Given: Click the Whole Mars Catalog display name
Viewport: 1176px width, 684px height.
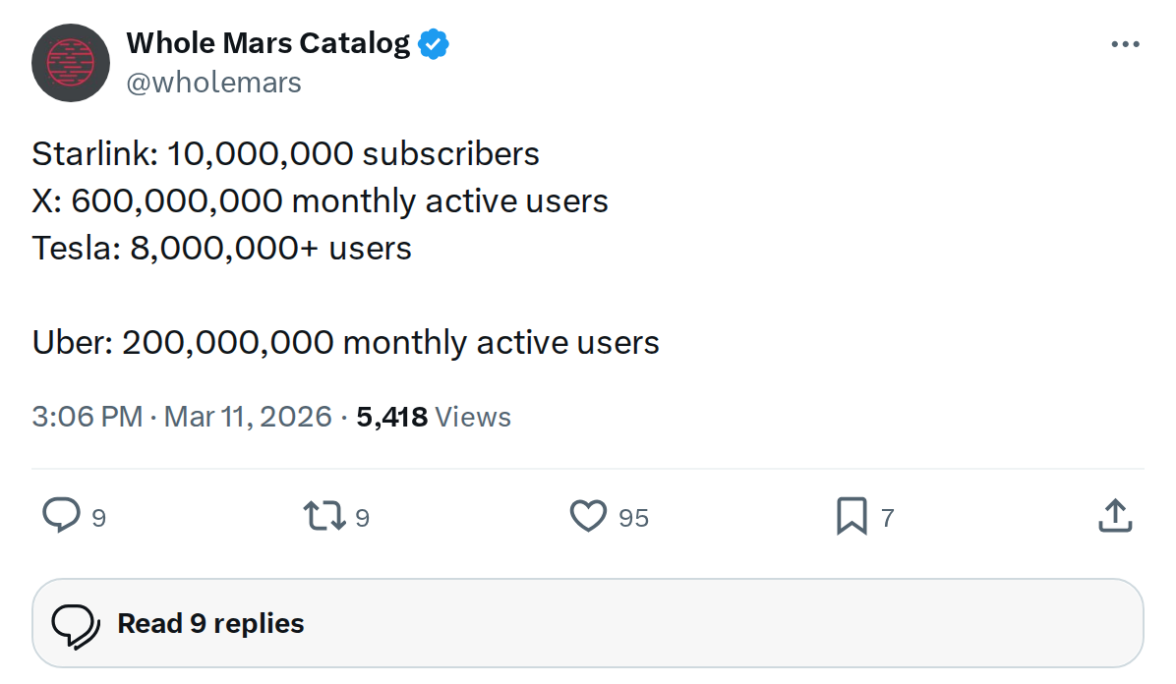Looking at the screenshot, I should [x=267, y=42].
